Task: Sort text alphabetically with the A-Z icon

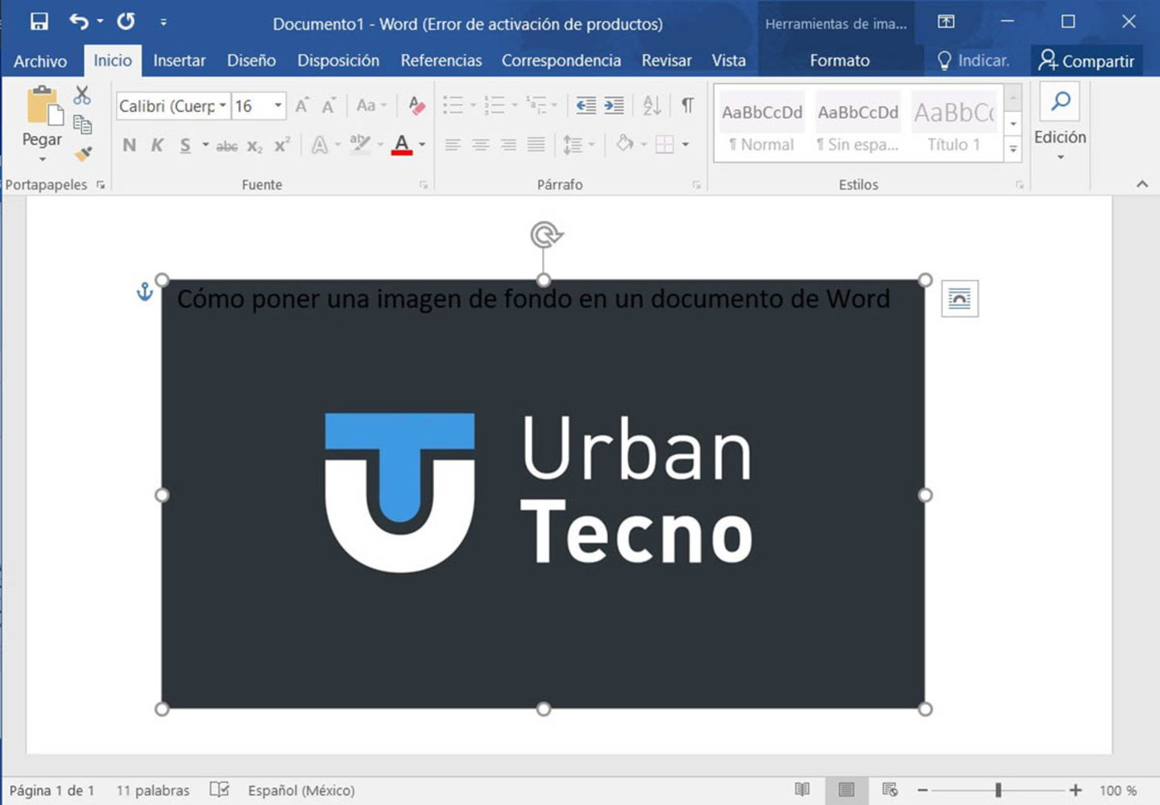Action: pos(652,105)
